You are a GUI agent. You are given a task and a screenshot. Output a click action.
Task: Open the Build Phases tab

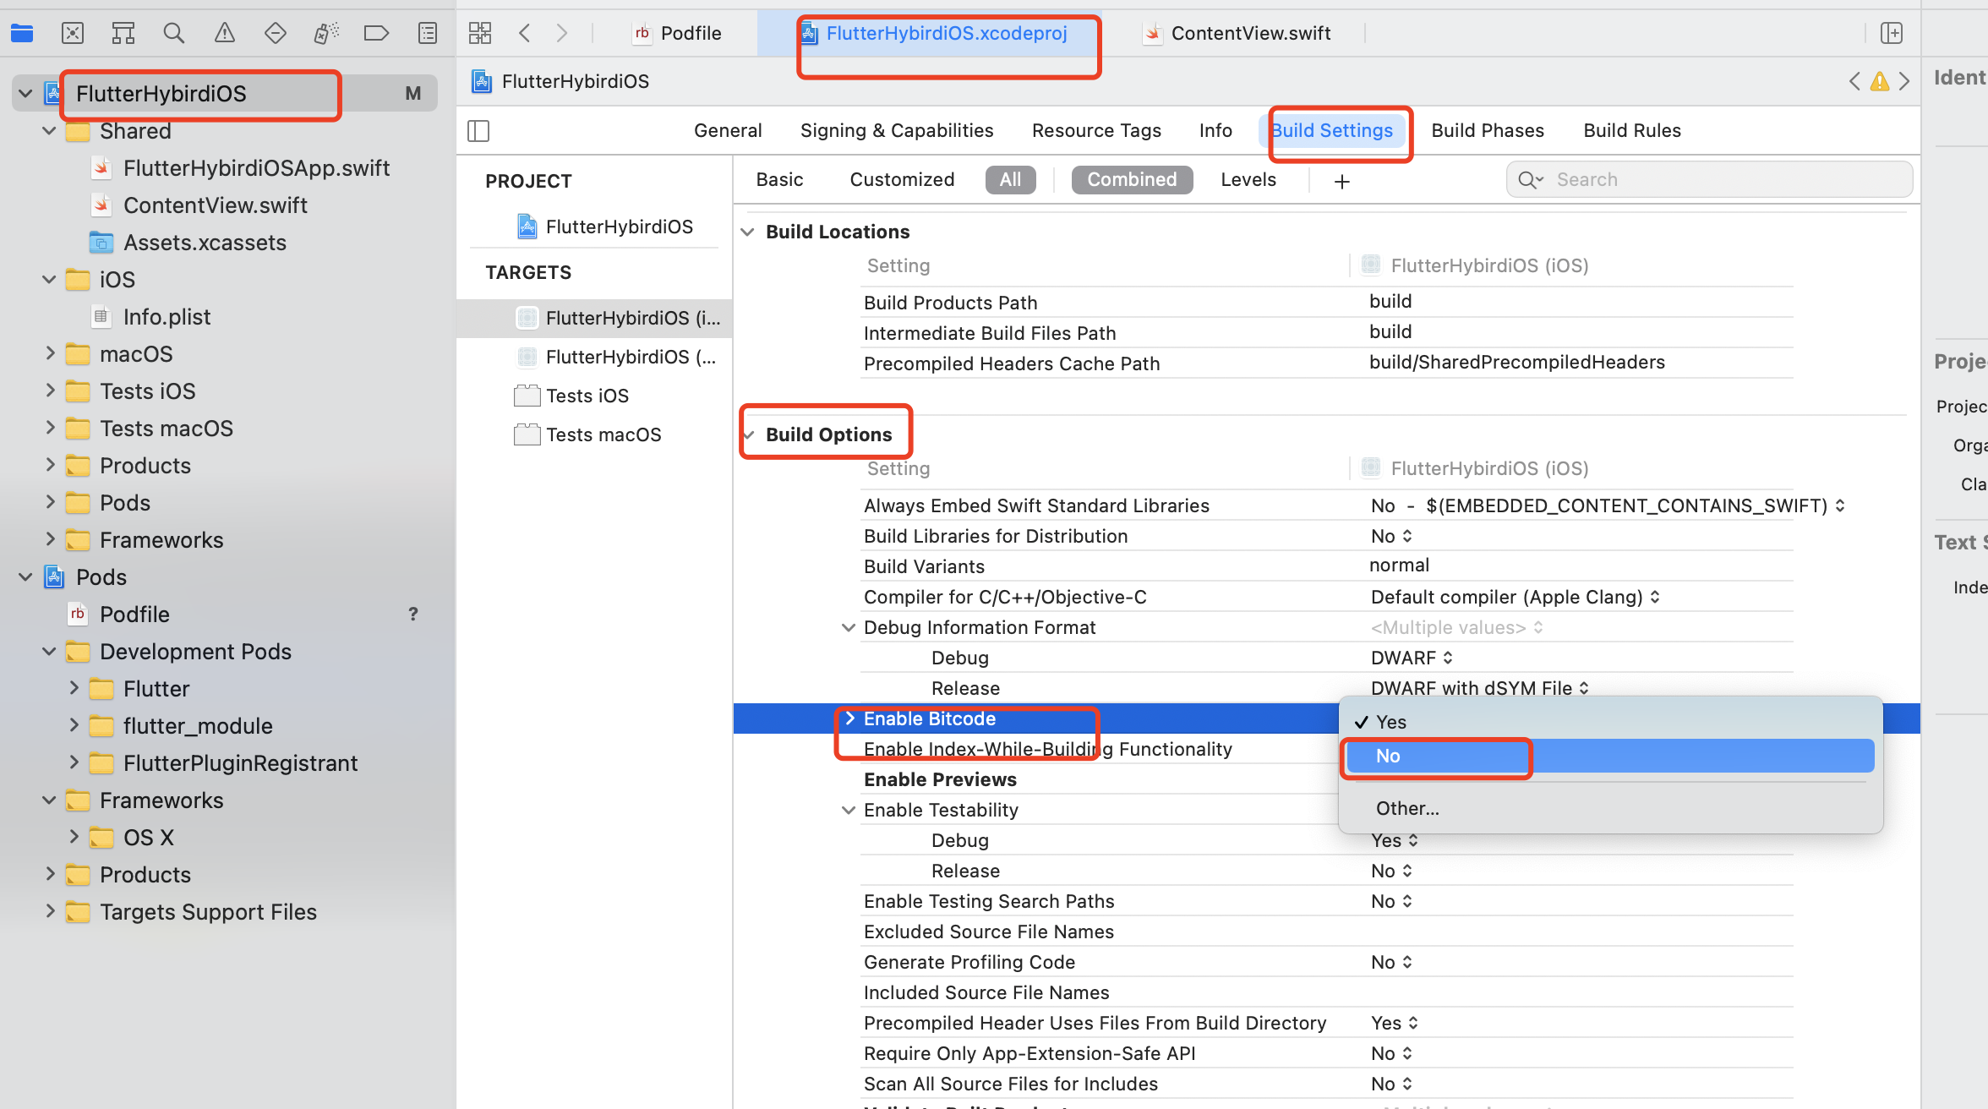click(1488, 130)
